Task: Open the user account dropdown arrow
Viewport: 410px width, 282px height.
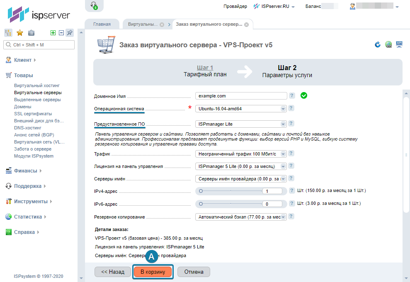Action: coord(397,7)
